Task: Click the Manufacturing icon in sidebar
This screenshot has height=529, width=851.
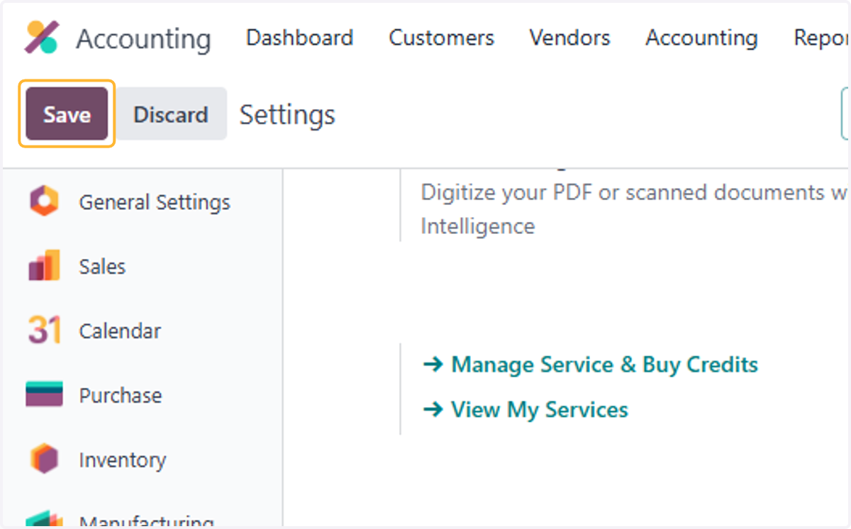Action: (44, 519)
